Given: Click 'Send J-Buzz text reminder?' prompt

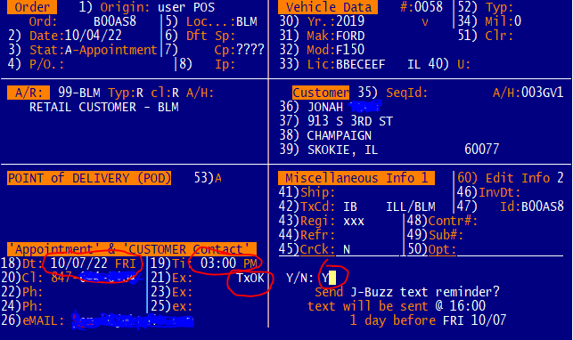Looking at the screenshot, I should [407, 292].
